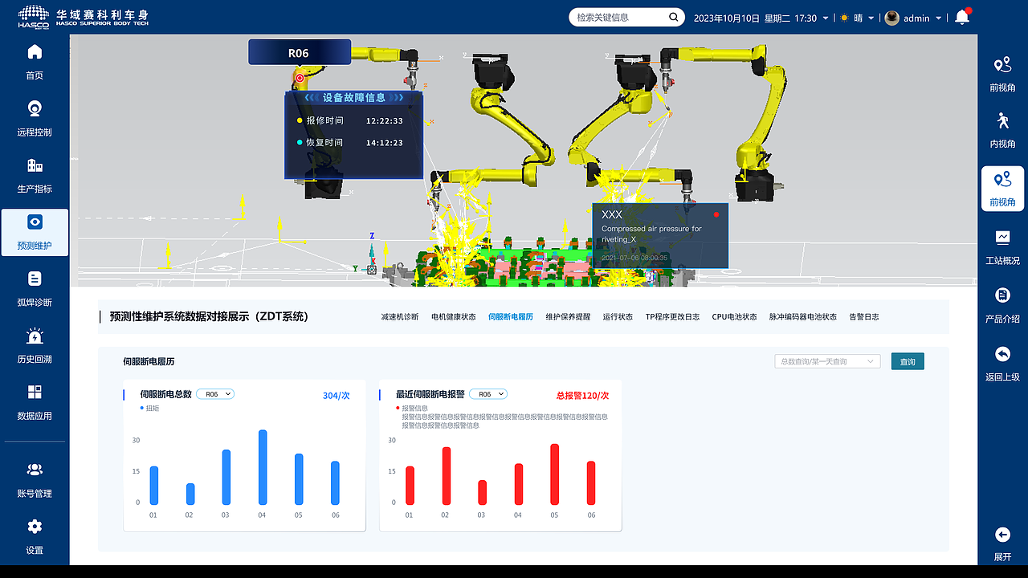
Task: Open TP程序更改日志 tab
Action: (x=672, y=317)
